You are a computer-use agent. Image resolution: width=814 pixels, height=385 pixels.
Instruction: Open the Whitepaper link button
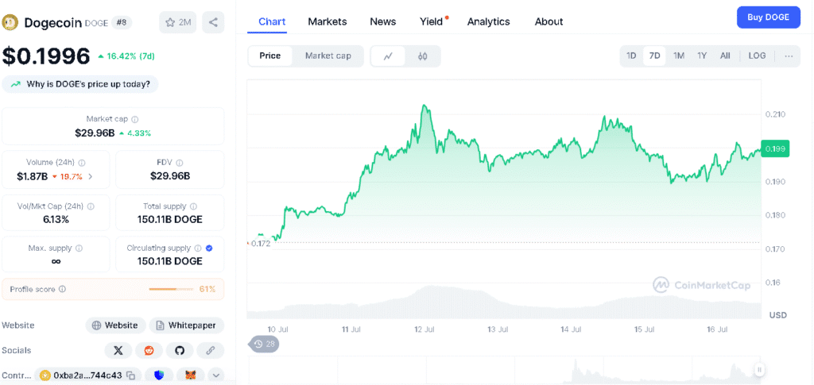[x=187, y=325]
